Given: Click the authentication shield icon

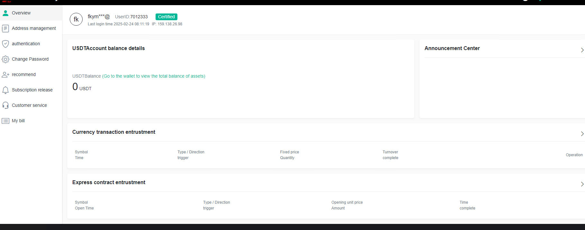Looking at the screenshot, I should (5, 44).
